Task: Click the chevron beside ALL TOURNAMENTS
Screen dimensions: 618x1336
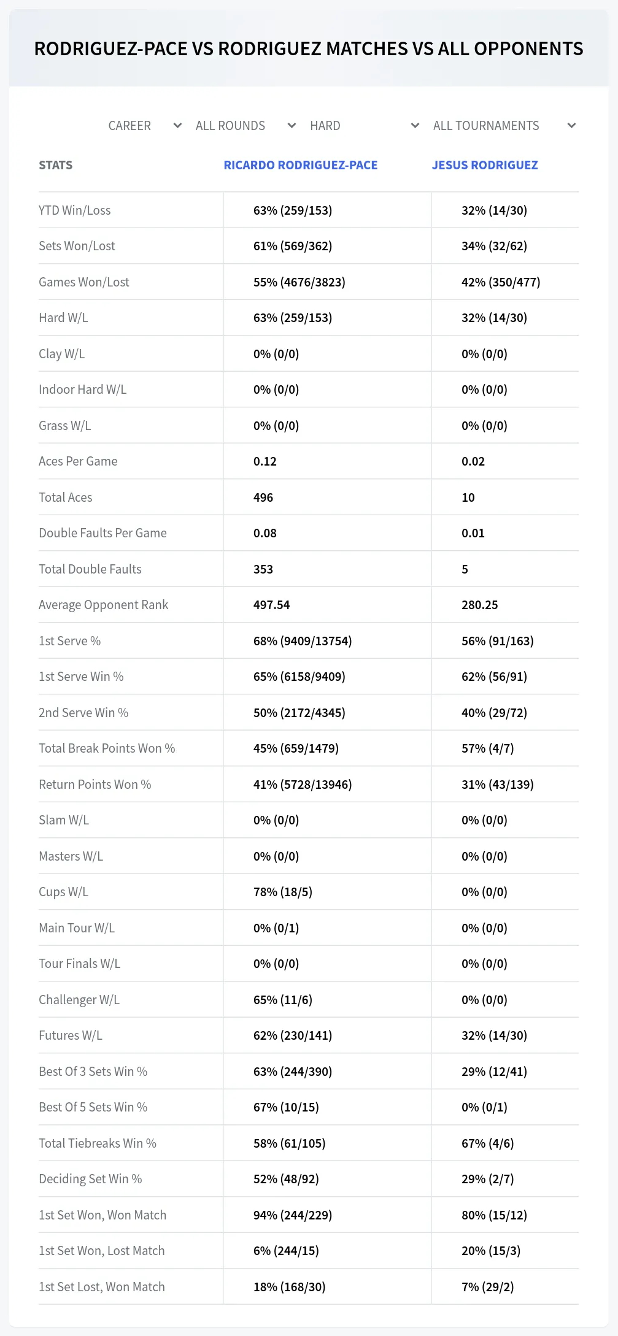Action: coord(571,126)
